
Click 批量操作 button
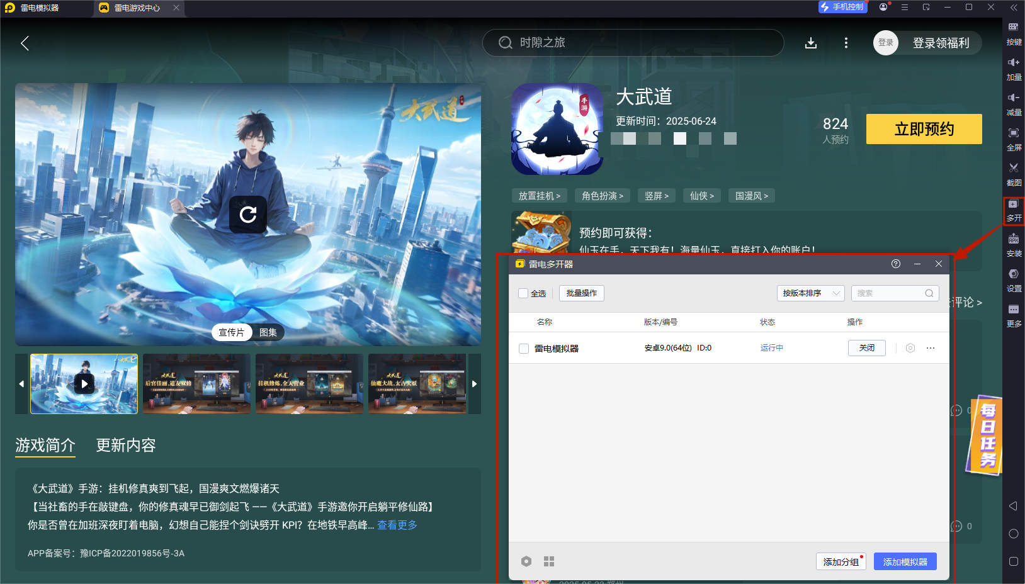(x=582, y=293)
